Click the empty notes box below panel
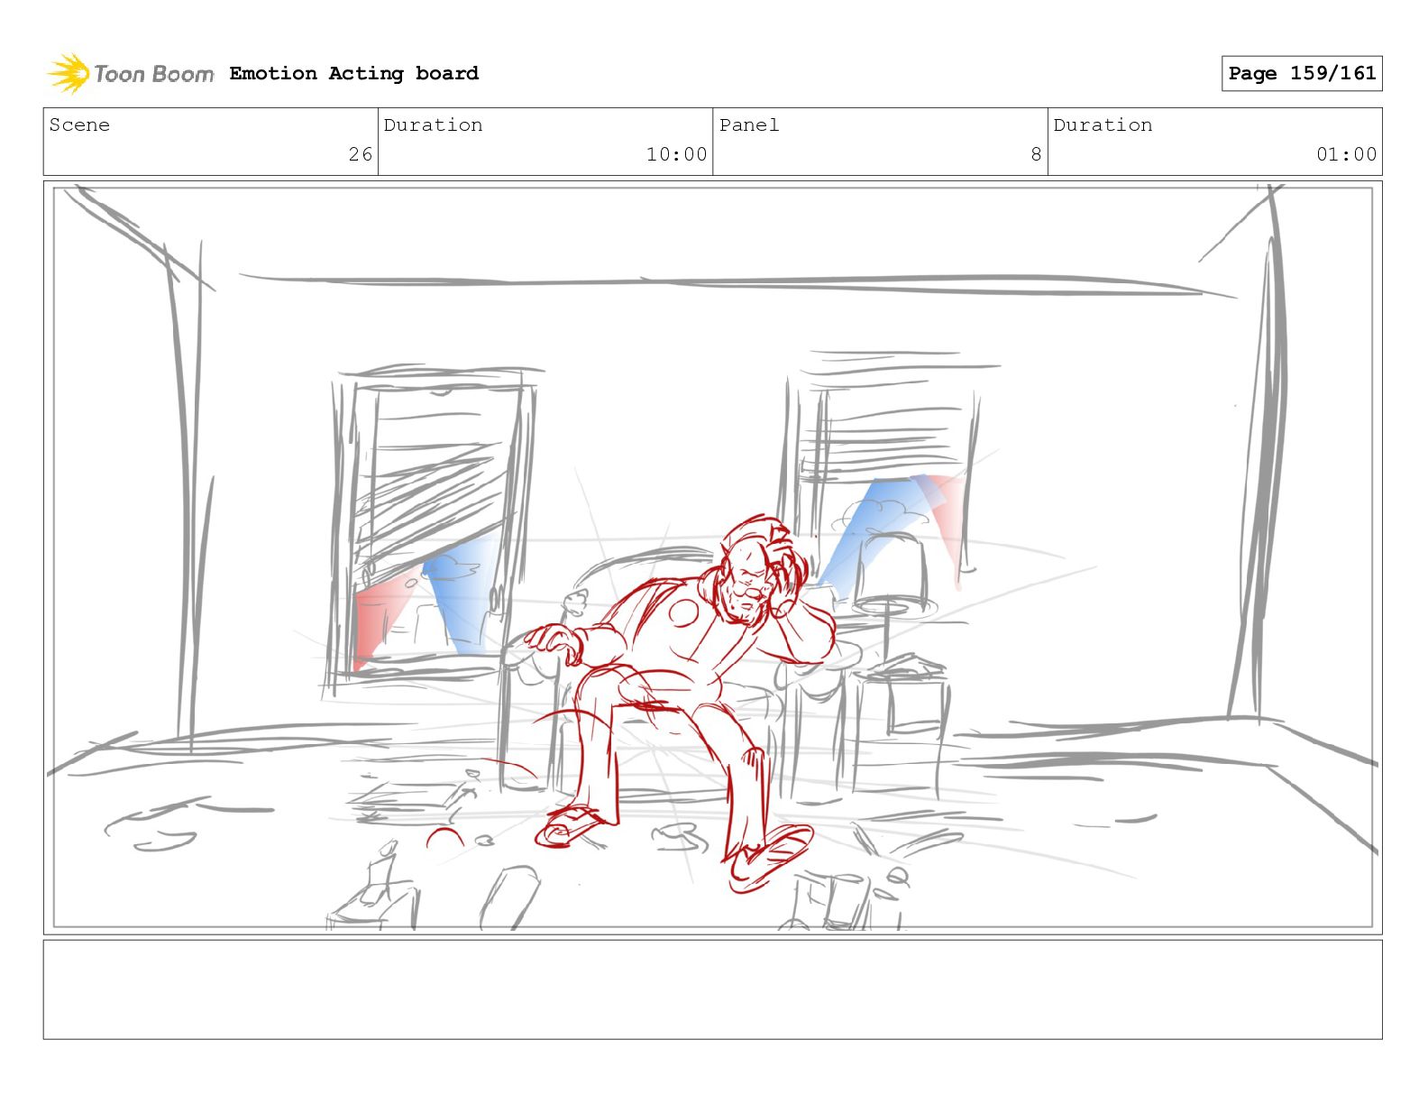Viewport: 1428px width, 1104px height. [712, 989]
